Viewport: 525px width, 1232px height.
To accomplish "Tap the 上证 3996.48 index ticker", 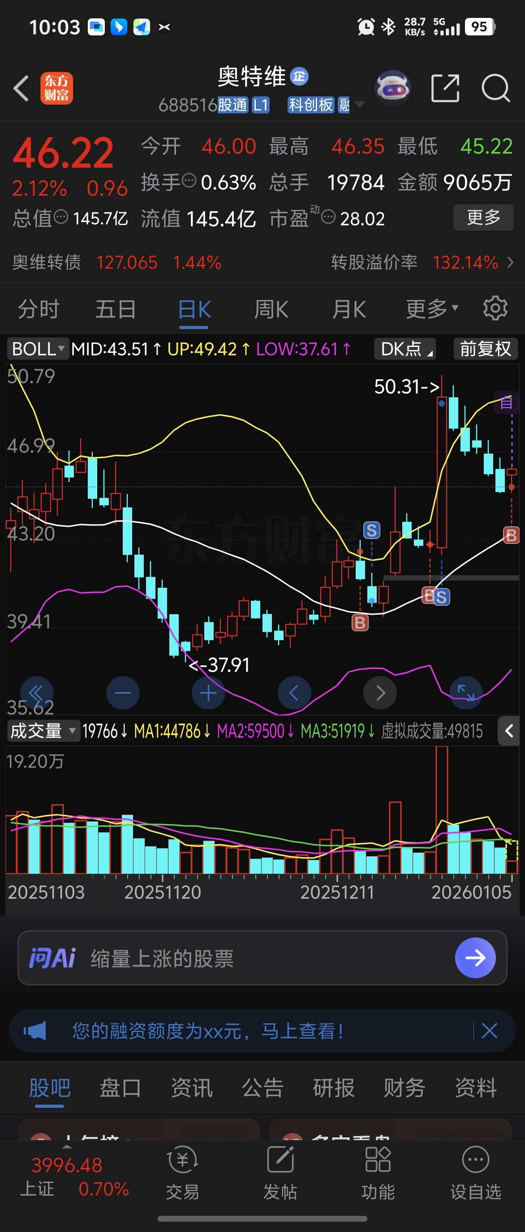I will tap(74, 1176).
